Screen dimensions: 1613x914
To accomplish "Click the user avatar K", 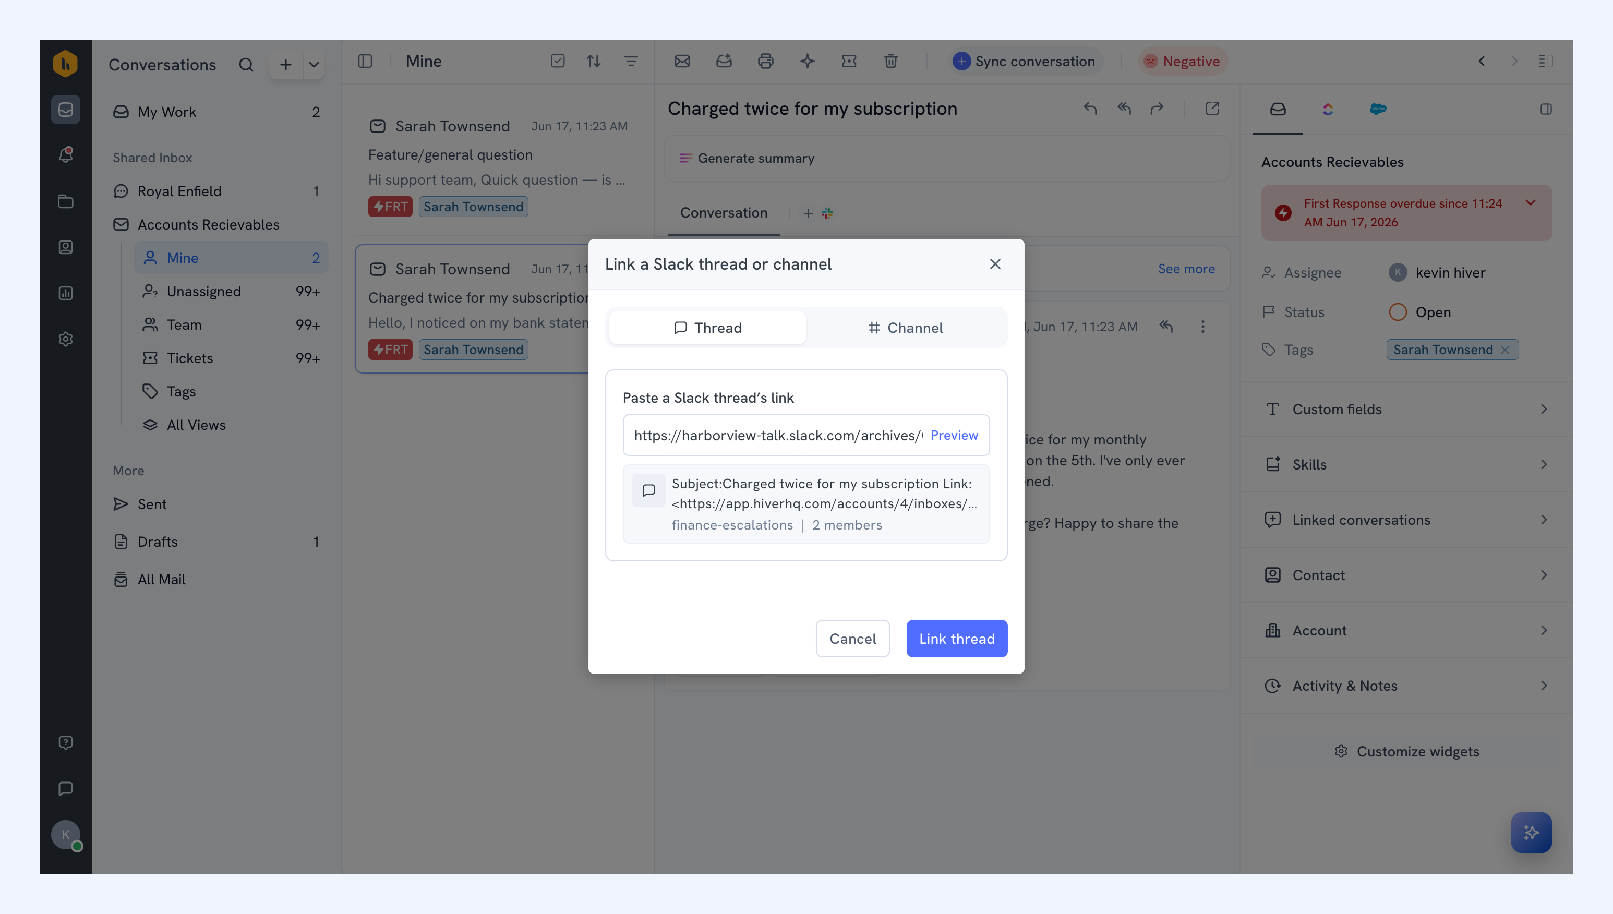I will (65, 835).
